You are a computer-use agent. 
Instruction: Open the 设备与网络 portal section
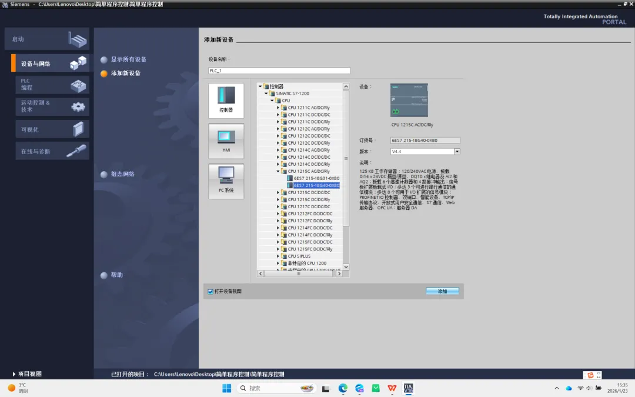51,64
